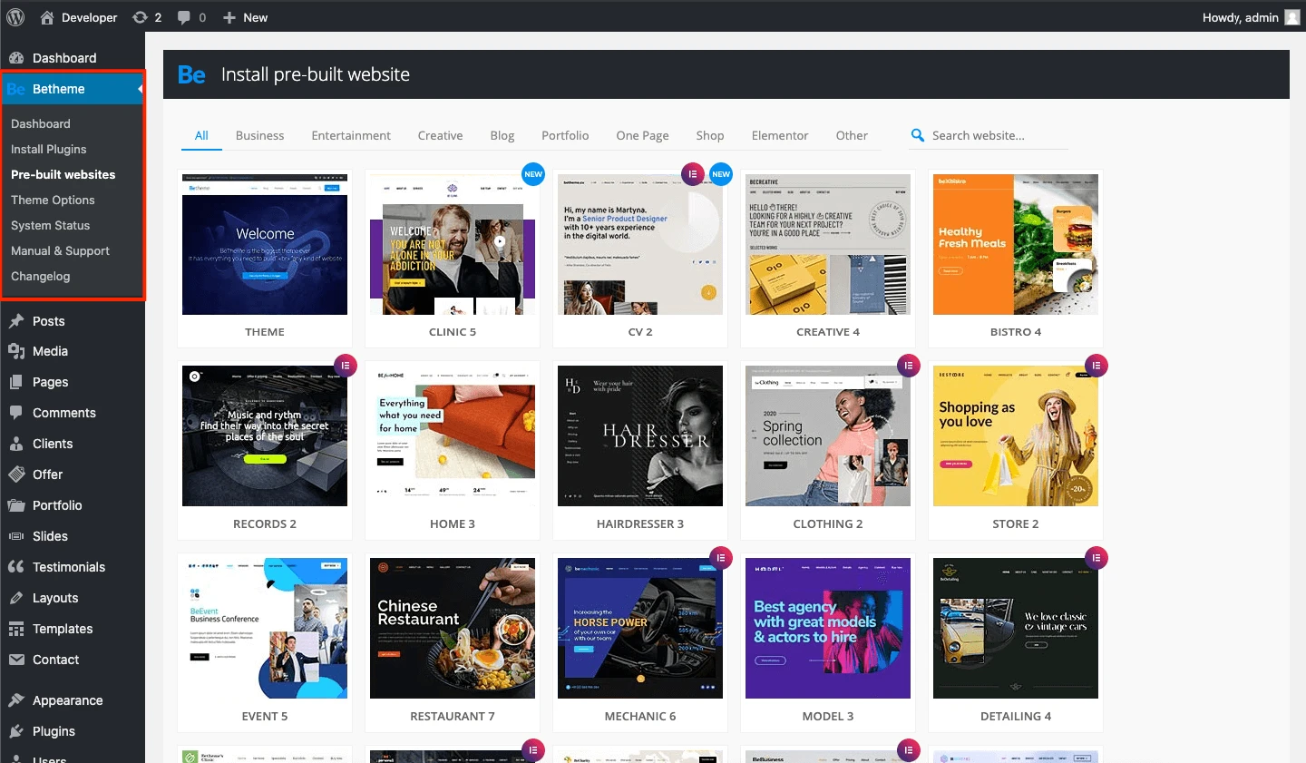Select the Hairdresser 3 website thumbnail
Screen dimensions: 1306x763
(640, 435)
